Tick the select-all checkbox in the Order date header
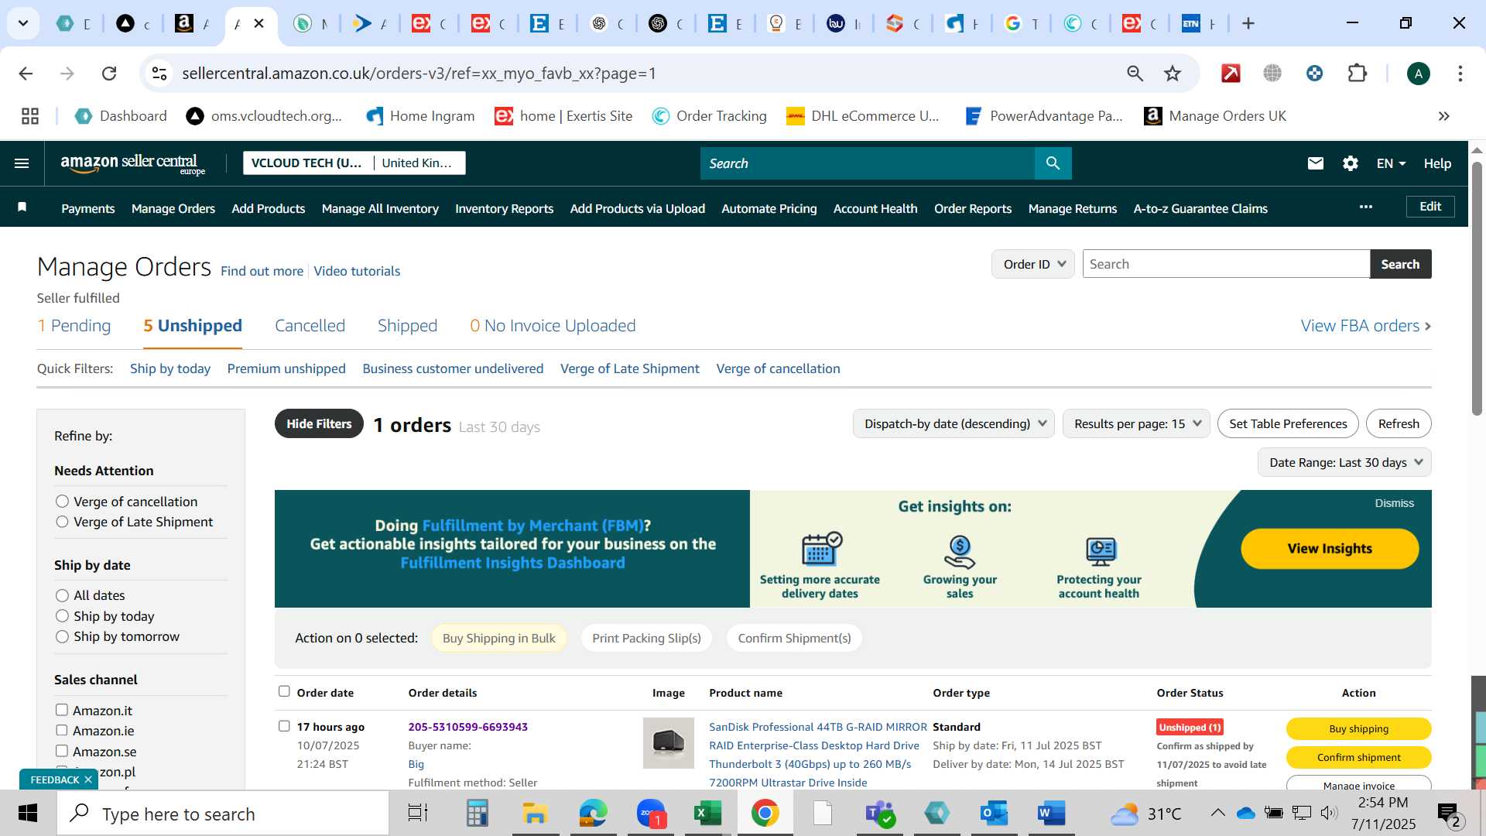The height and width of the screenshot is (836, 1486). (x=284, y=691)
